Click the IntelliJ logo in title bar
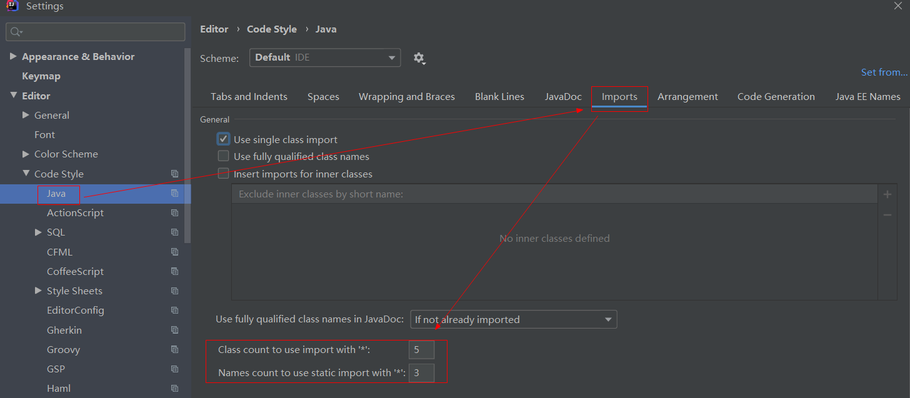The height and width of the screenshot is (398, 910). pos(12,6)
